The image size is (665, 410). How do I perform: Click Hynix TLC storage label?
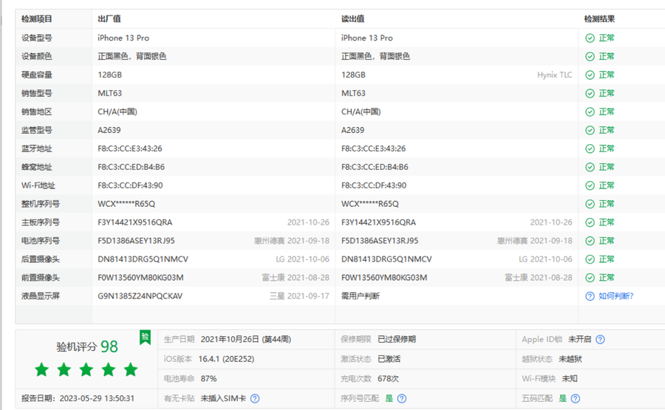555,75
